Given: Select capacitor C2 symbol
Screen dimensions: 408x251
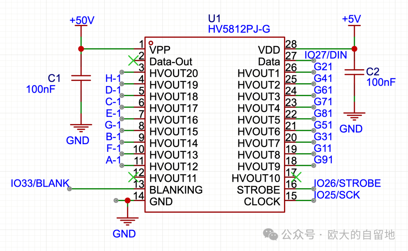Looking at the screenshot, I should [x=354, y=72].
